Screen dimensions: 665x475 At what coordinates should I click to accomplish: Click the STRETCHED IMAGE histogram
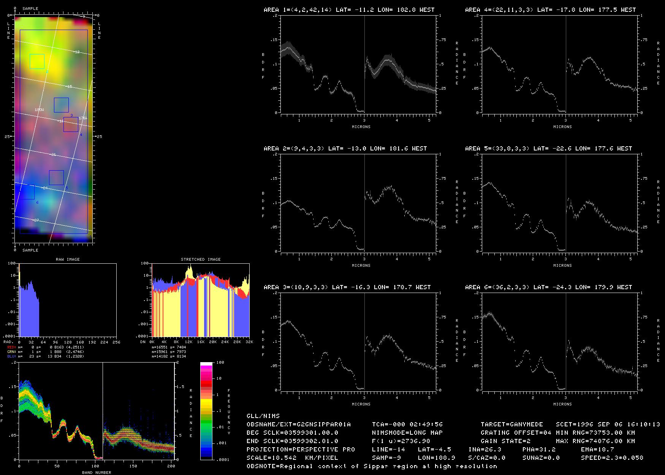click(x=201, y=300)
